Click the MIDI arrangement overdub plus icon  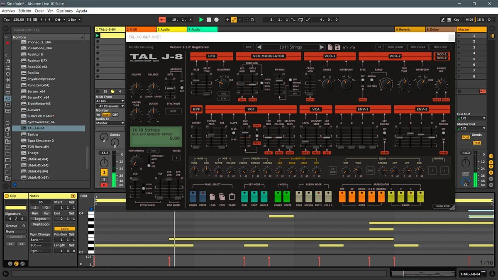[227, 19]
